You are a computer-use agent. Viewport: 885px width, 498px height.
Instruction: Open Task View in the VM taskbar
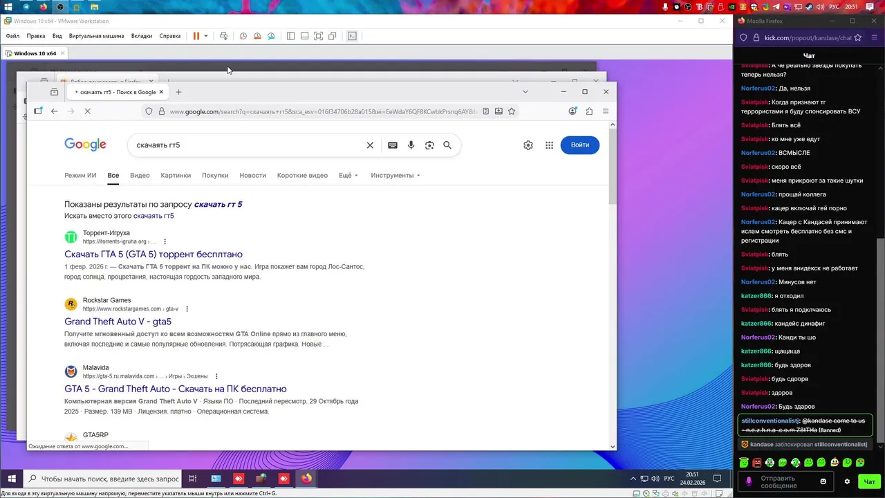(193, 478)
